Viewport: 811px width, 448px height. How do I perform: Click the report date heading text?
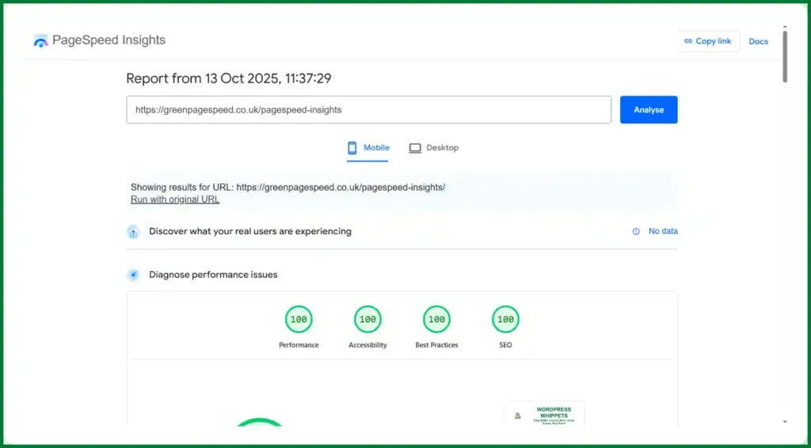click(x=229, y=78)
